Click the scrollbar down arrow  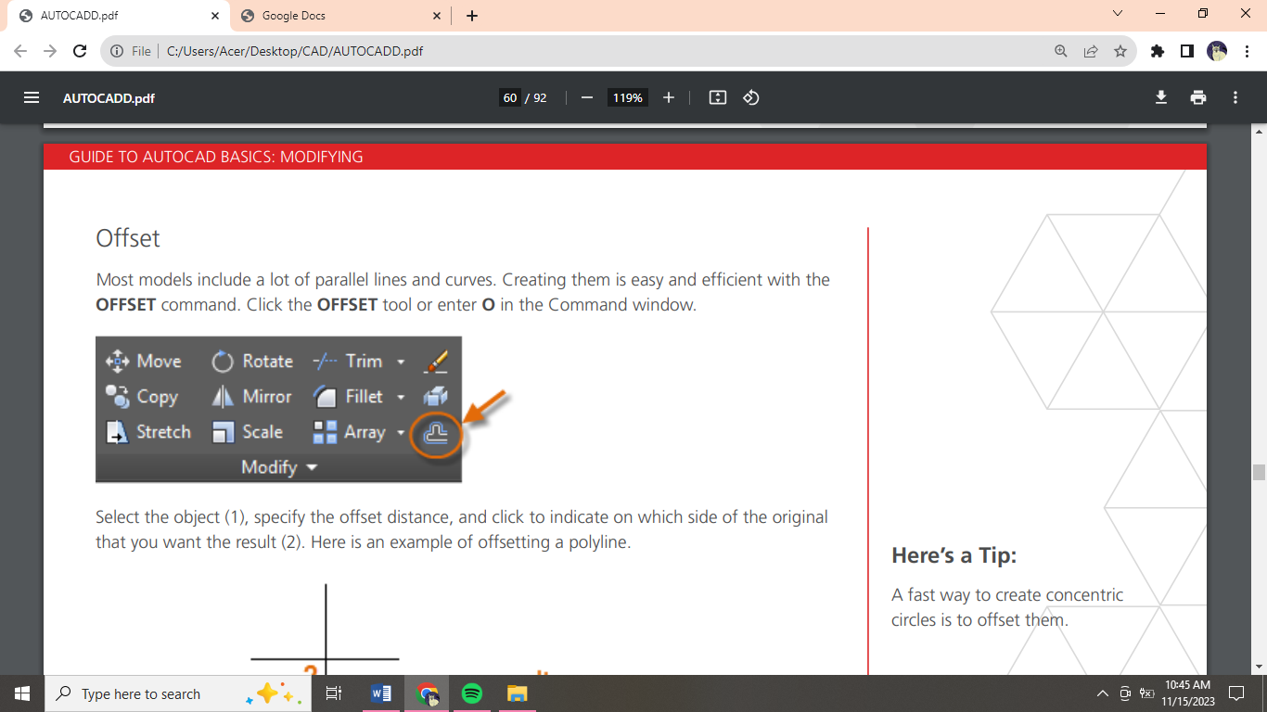coord(1259,667)
